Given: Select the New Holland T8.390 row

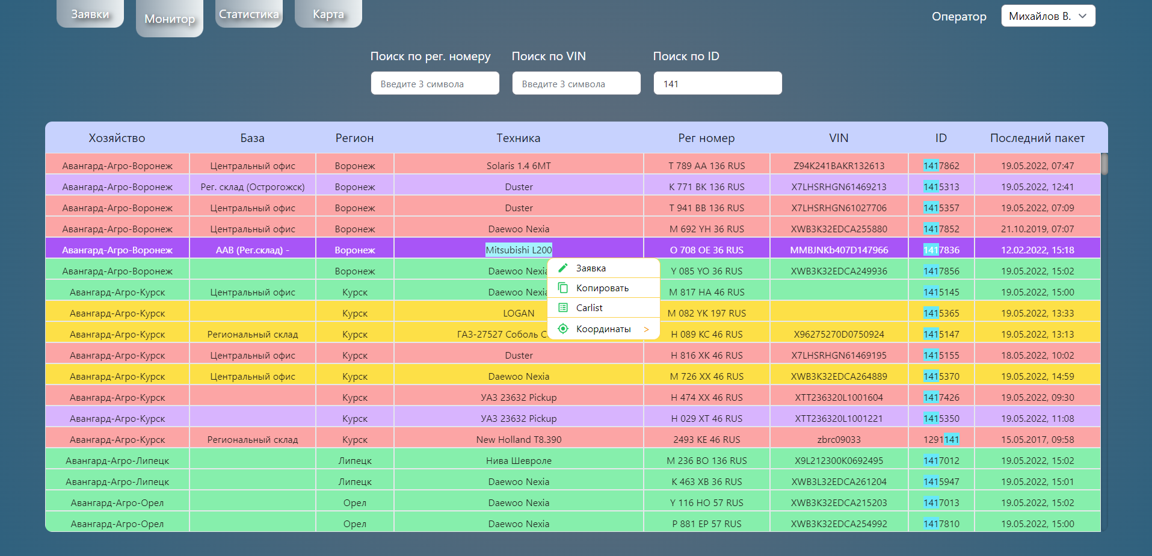Looking at the screenshot, I should (518, 439).
